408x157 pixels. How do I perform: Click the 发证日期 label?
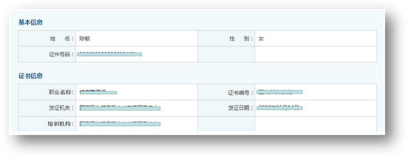(241, 108)
